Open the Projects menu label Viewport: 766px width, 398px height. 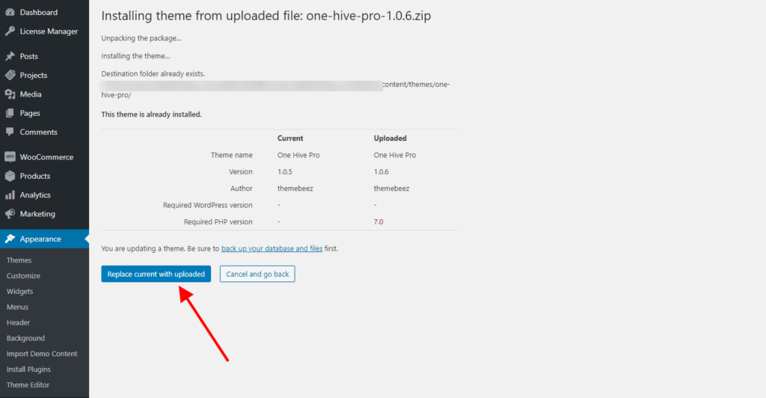point(34,76)
